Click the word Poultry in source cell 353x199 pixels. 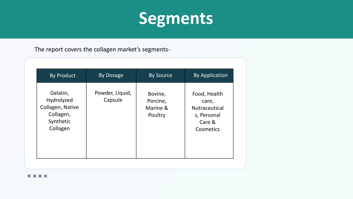[x=157, y=115]
